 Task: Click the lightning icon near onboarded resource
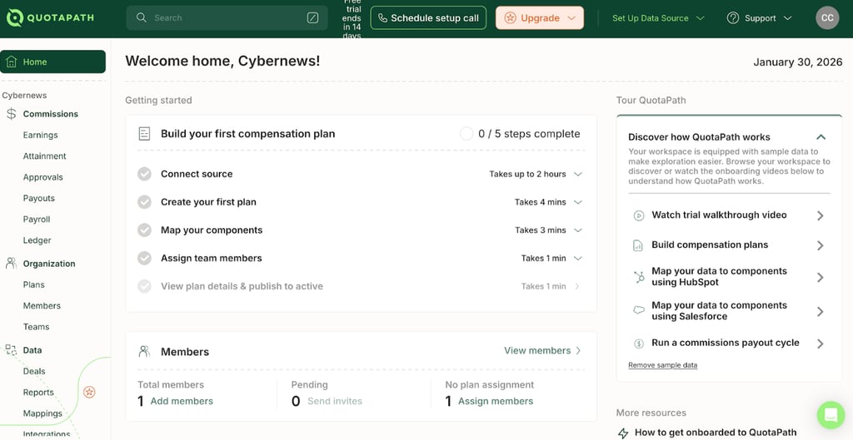point(623,433)
